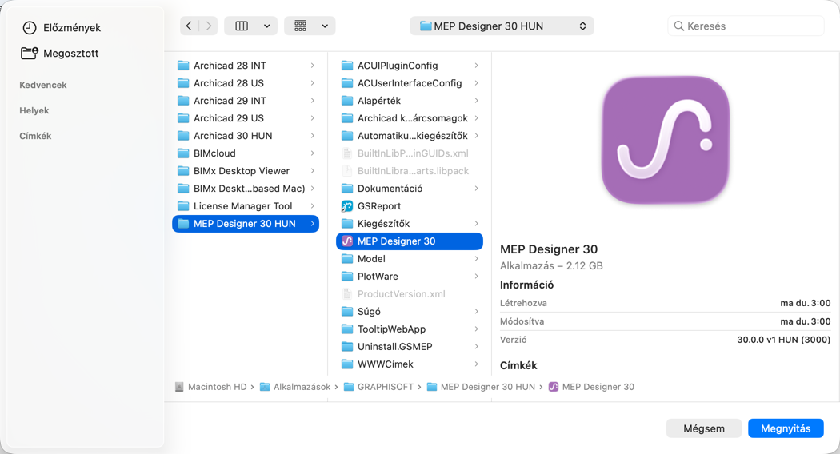The image size is (840, 454).
Task: Open the MEP Designer 30 HUN path popup
Action: (x=502, y=26)
